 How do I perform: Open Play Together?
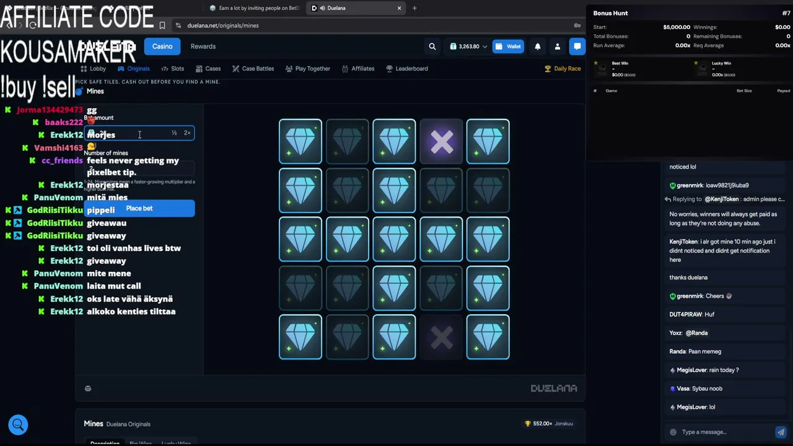pos(308,69)
